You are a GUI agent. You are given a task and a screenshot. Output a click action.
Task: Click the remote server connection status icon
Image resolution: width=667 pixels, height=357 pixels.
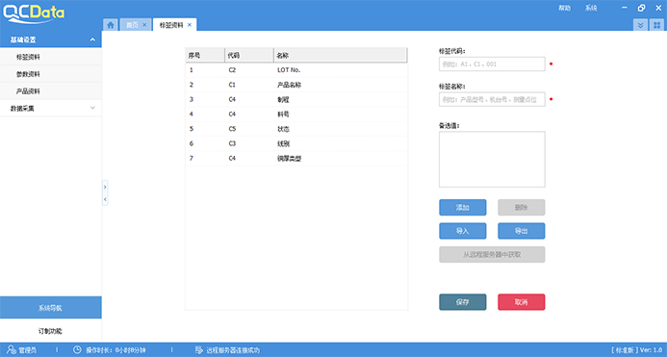[x=198, y=349]
